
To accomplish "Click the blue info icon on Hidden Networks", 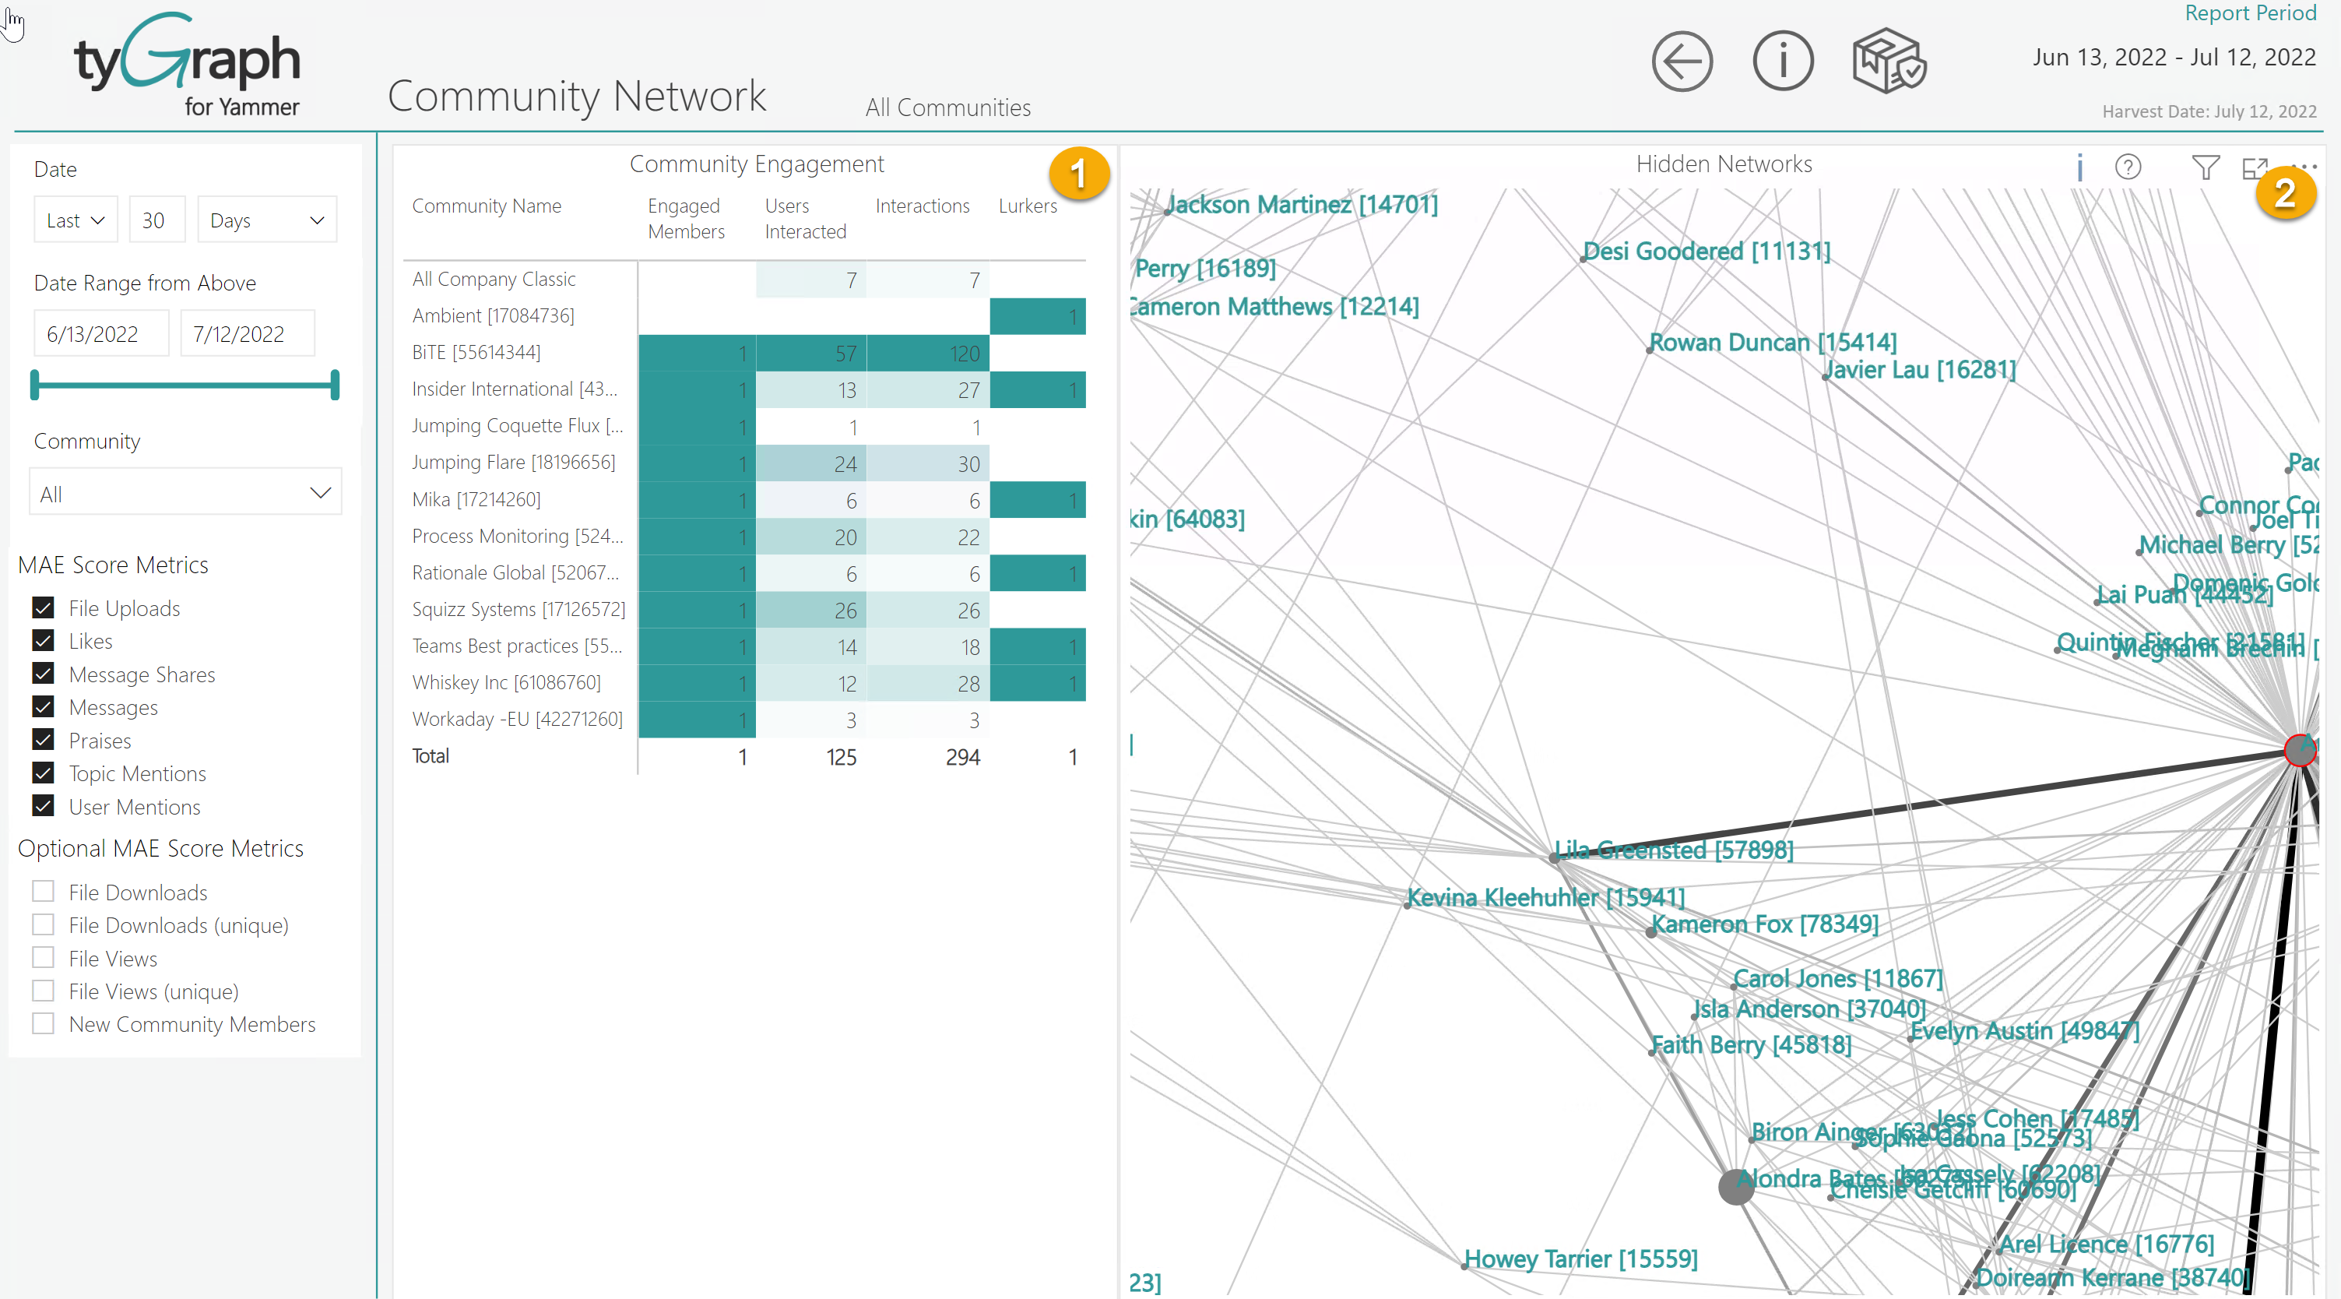I will pos(2080,167).
